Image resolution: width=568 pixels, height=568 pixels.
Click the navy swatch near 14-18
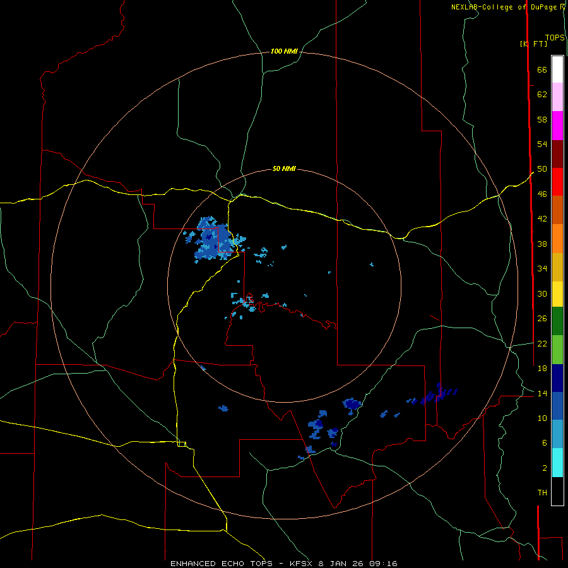[557, 378]
